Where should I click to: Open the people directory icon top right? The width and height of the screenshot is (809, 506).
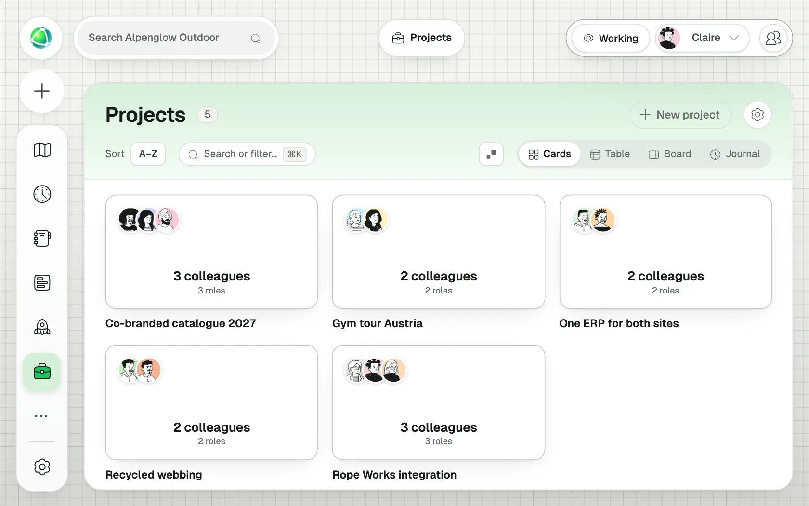(x=773, y=38)
